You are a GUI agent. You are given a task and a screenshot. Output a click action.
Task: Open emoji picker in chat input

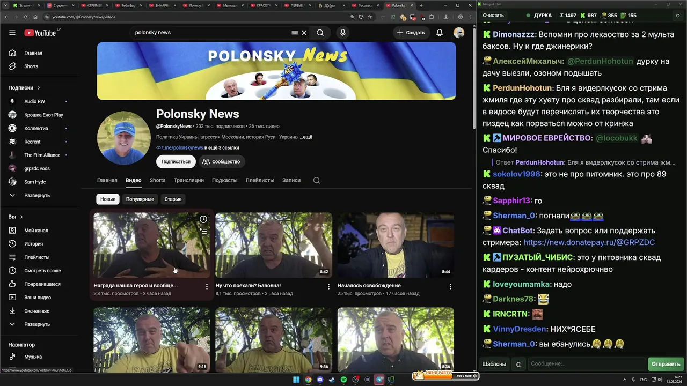coord(518,364)
